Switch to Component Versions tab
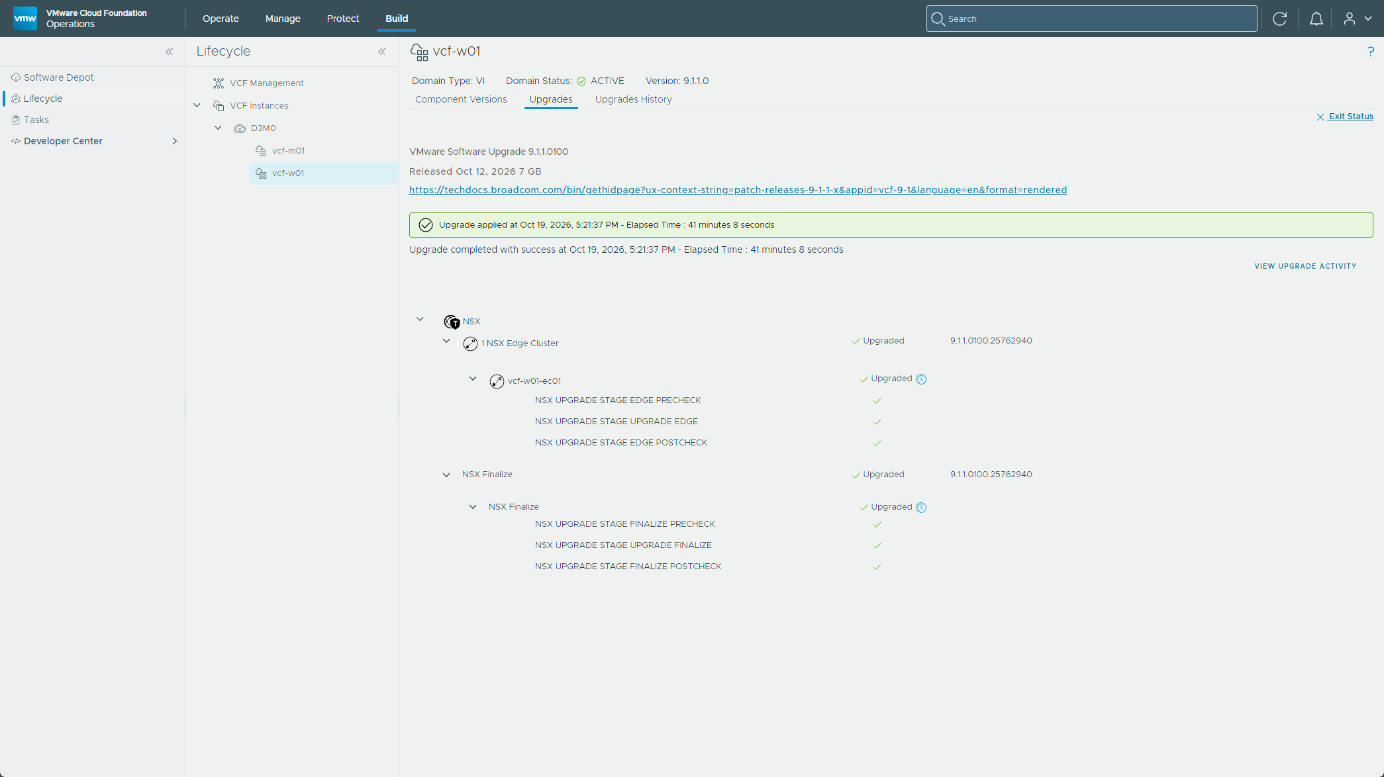 point(461,99)
